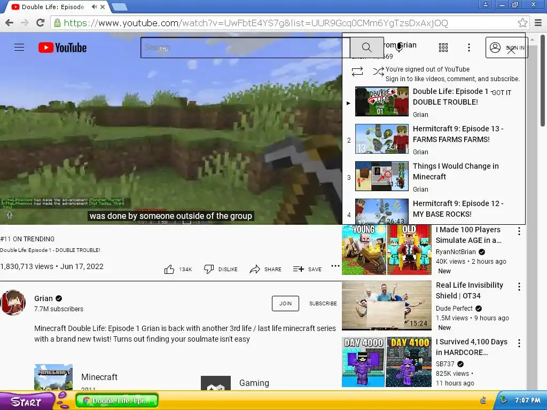The width and height of the screenshot is (547, 410).
Task: Save video to playlist
Action: point(307,269)
